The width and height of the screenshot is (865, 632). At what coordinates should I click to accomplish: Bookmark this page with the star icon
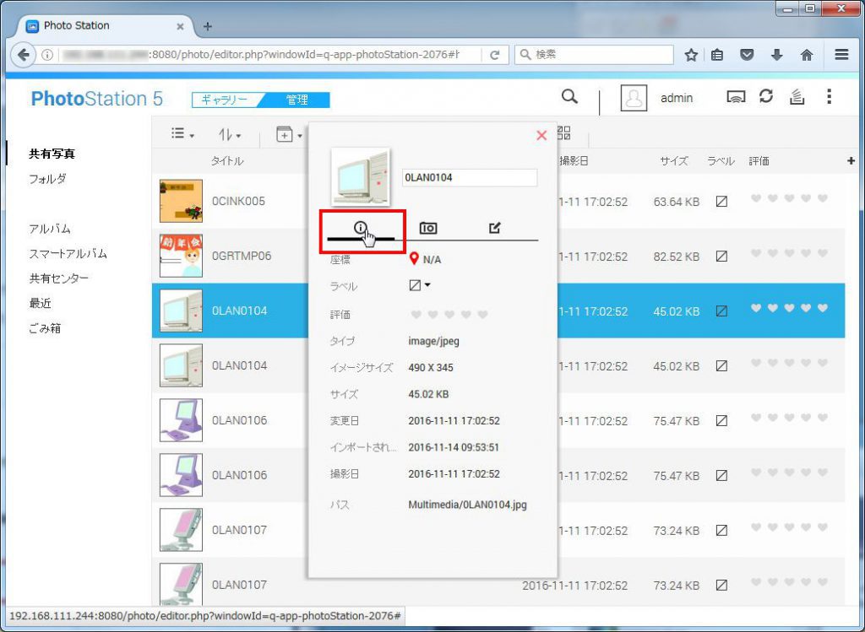(x=691, y=55)
